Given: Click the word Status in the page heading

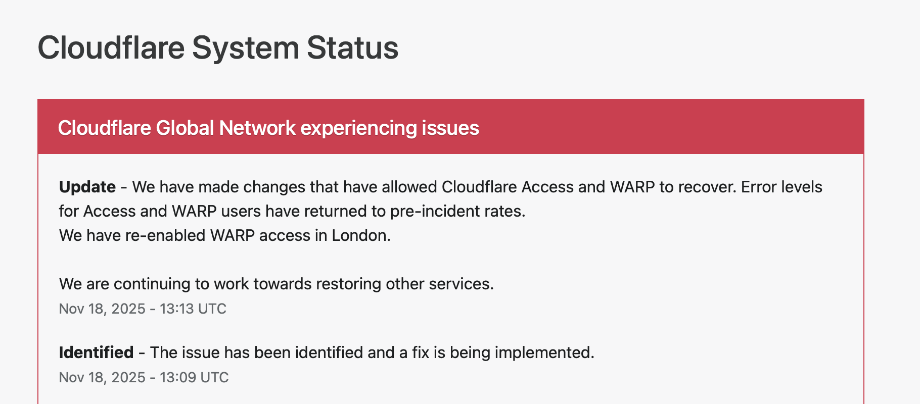Looking at the screenshot, I should click(x=352, y=48).
